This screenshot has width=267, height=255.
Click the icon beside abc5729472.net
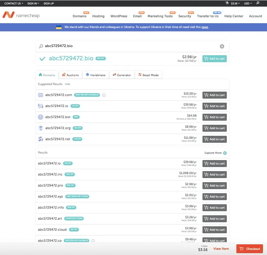pos(40,139)
